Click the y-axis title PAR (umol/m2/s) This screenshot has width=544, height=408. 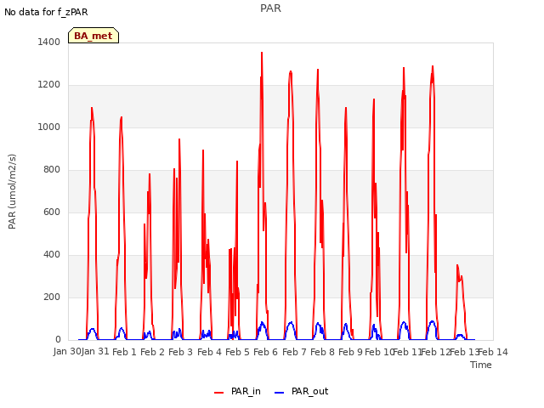(x=12, y=191)
